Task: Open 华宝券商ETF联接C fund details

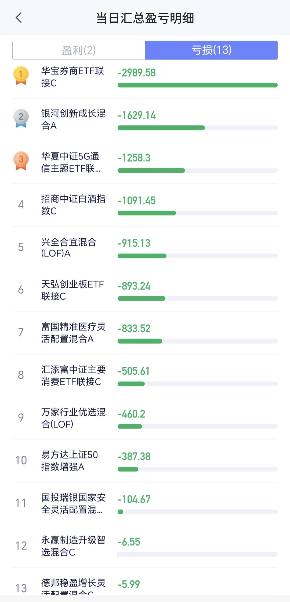Action: pyautogui.click(x=73, y=77)
